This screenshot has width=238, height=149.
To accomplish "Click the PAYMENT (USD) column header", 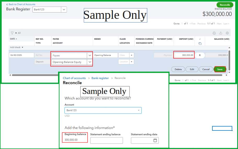I will coord(165,39).
